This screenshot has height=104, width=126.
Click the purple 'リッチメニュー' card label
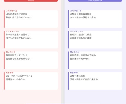77,31
